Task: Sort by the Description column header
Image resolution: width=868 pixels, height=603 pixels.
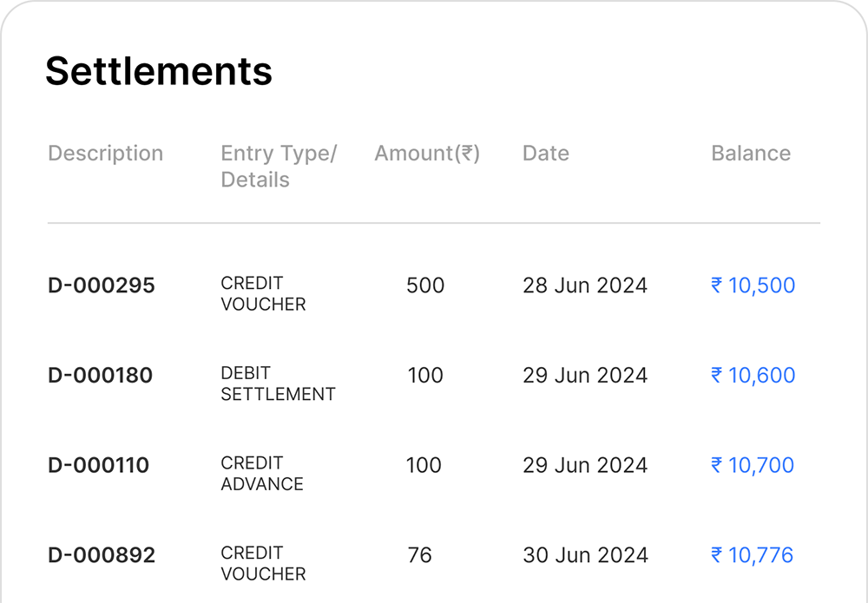Action: [x=106, y=154]
